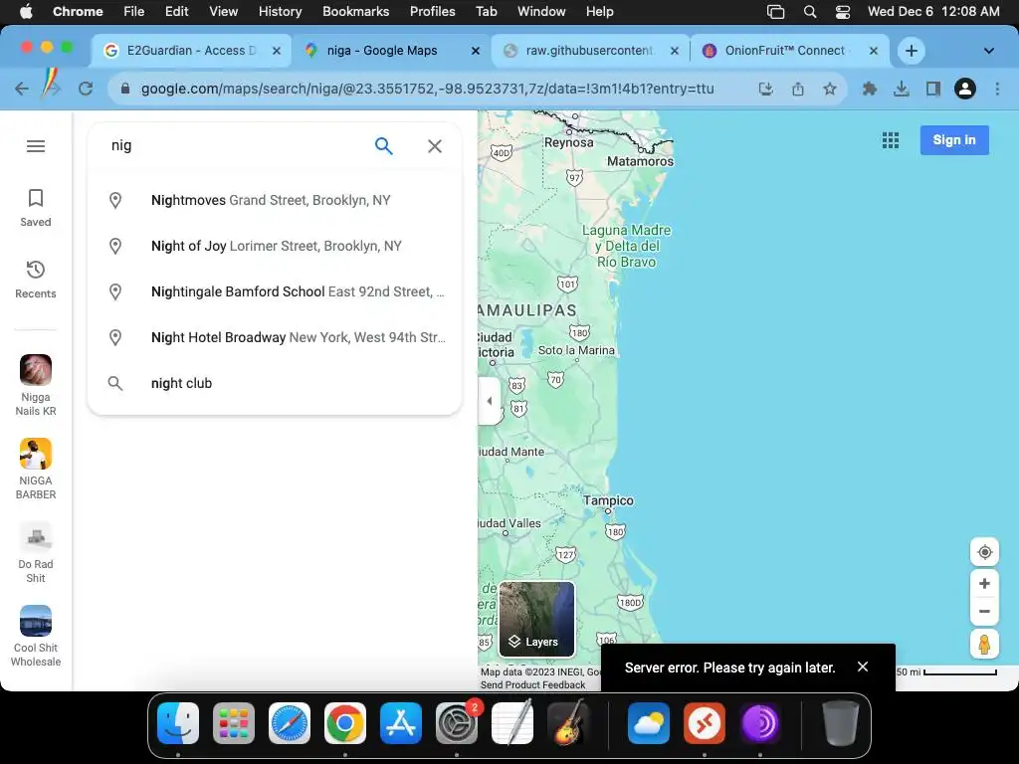Open the Google Maps hamburger menu

tap(36, 146)
